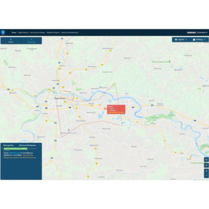Viewport: 209px width, 209px height.
Task: Click the Regensburg city label
Action: [60, 98]
